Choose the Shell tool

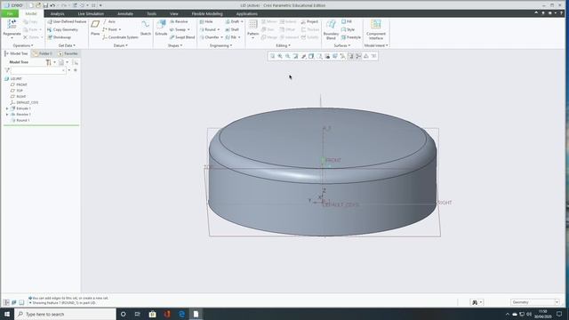click(232, 29)
